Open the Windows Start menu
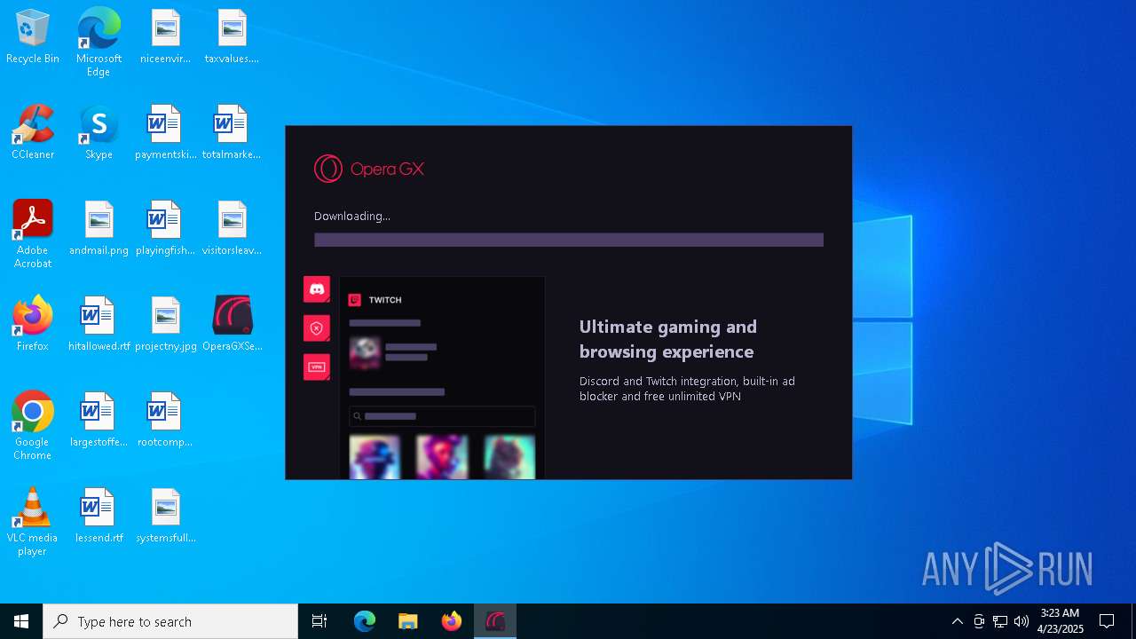1136x639 pixels. [x=21, y=621]
